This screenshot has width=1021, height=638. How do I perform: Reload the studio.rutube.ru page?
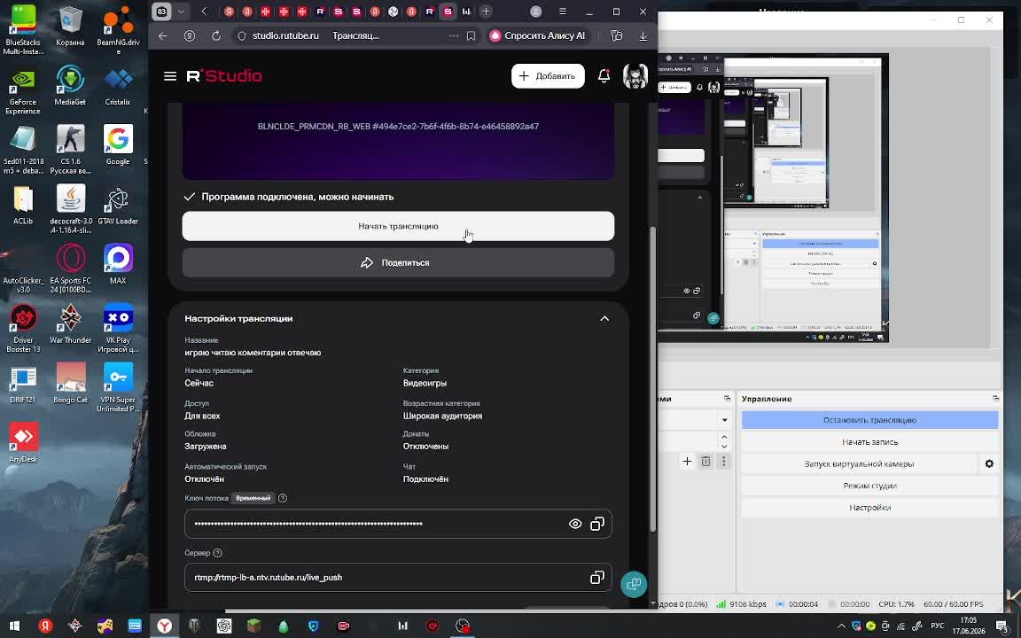pos(216,35)
